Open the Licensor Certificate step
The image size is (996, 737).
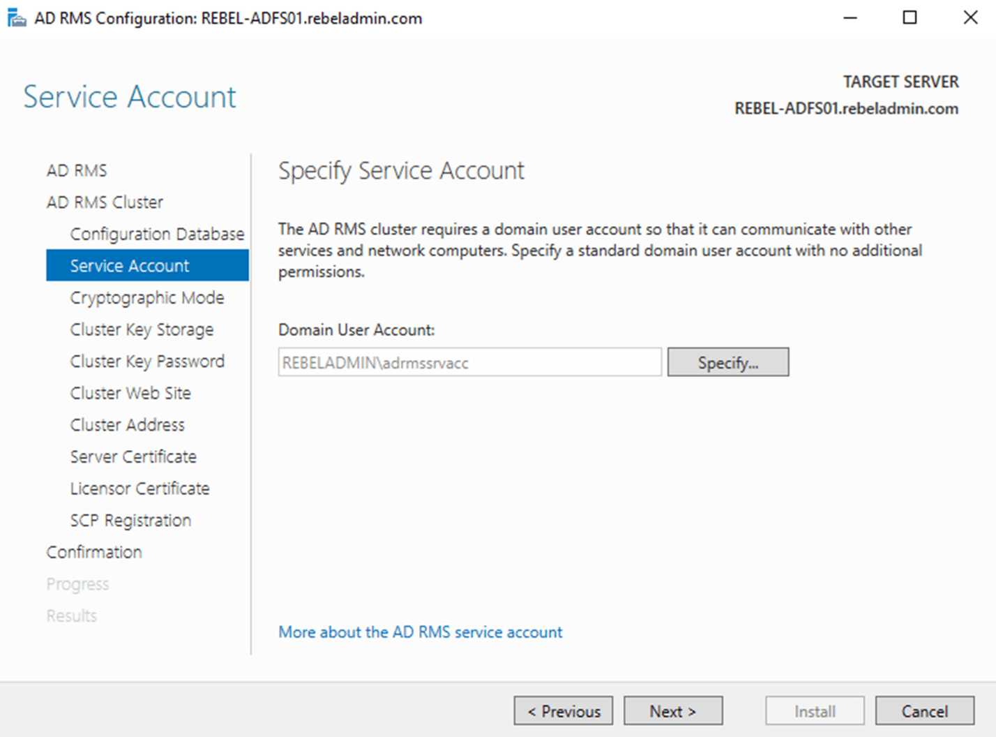(139, 488)
